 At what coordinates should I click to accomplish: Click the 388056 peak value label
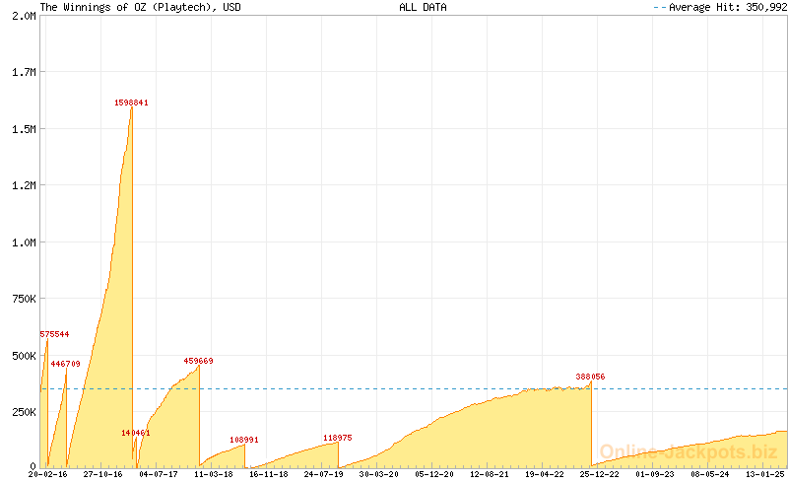[x=590, y=377]
